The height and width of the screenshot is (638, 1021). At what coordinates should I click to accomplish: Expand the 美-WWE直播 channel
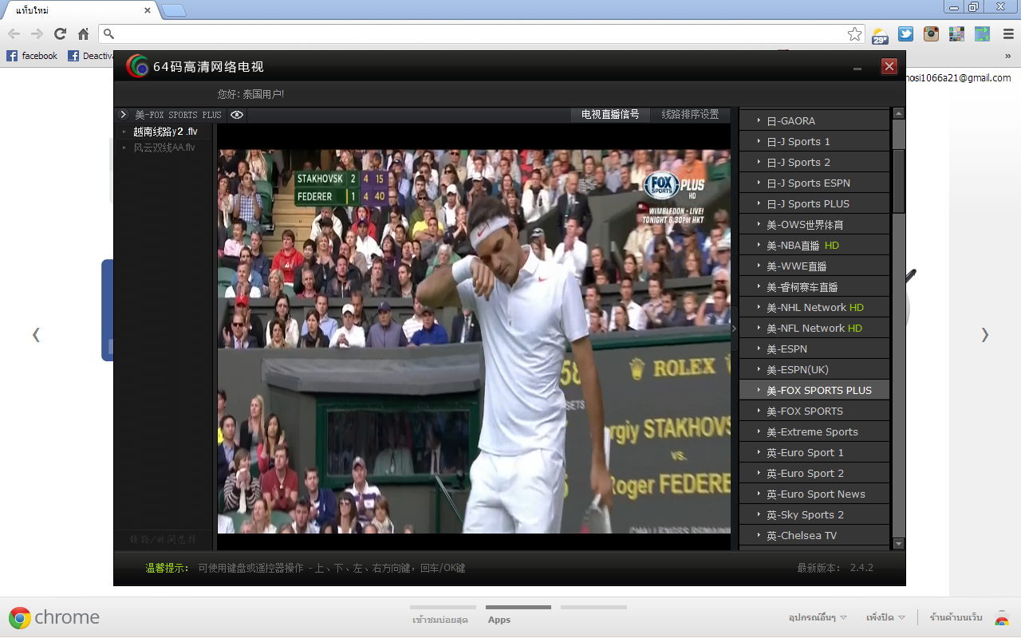[814, 266]
